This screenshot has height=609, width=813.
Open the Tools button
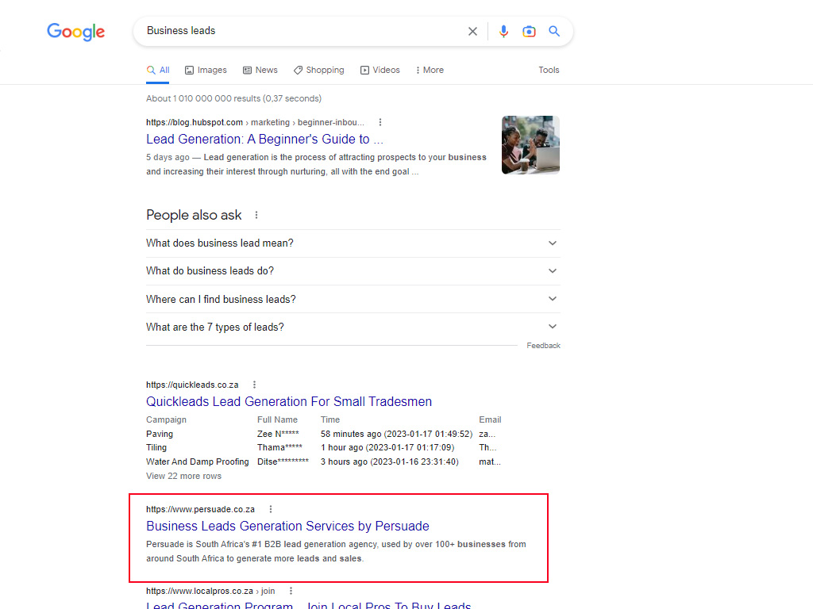(x=549, y=70)
